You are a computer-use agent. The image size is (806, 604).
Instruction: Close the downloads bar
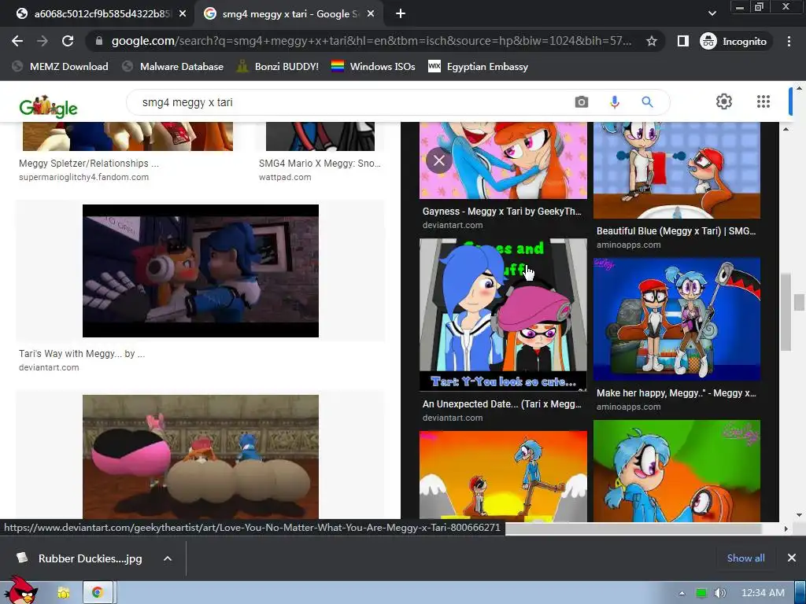point(792,558)
